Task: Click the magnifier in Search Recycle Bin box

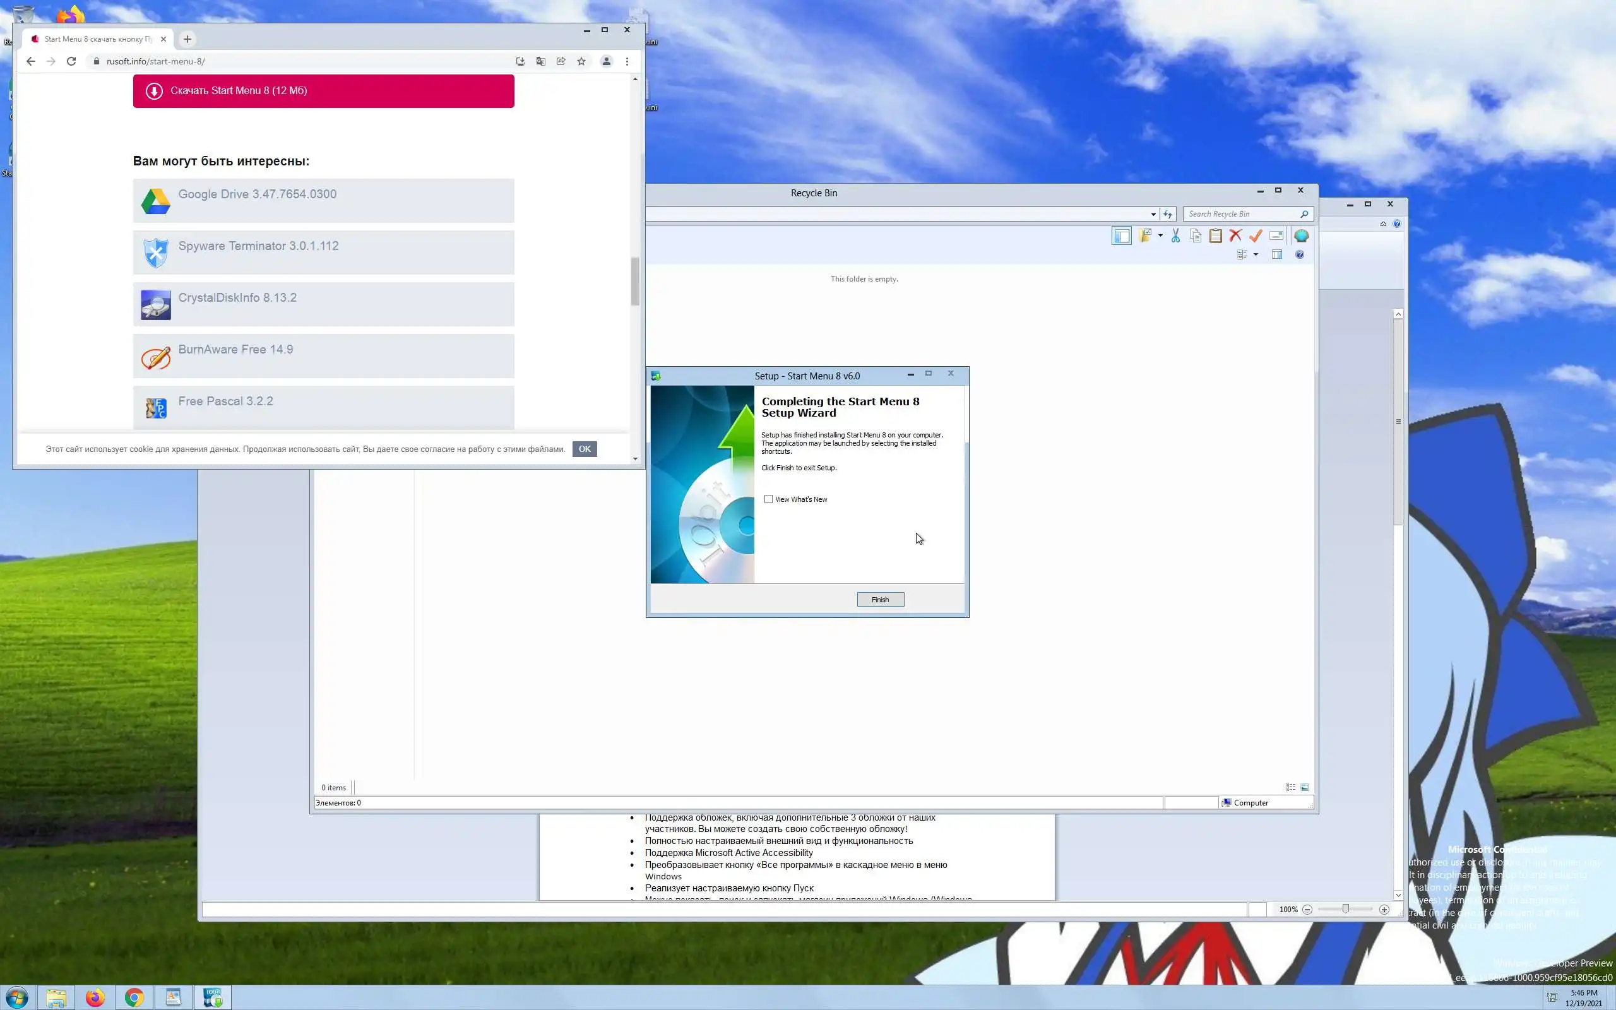Action: coord(1304,214)
